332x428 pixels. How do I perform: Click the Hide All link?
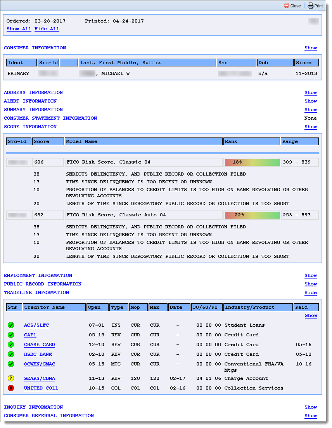[x=47, y=29]
